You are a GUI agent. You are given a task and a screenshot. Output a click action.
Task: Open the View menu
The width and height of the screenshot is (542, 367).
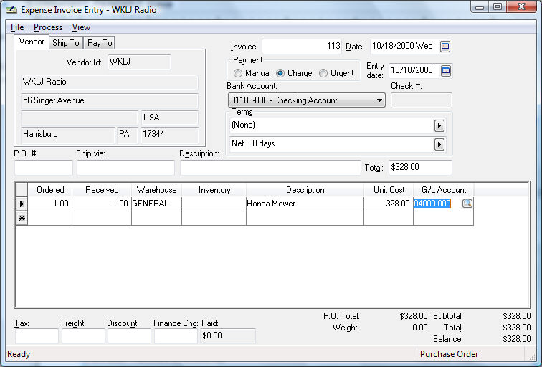click(x=81, y=27)
